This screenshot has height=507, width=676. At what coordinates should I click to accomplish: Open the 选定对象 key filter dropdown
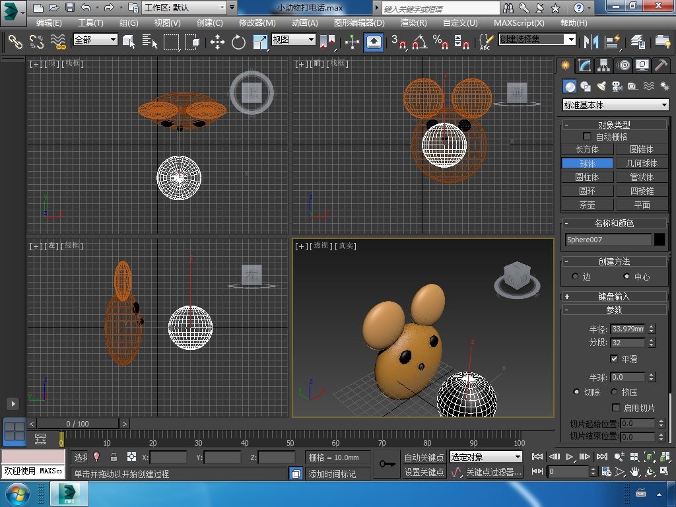tap(486, 457)
